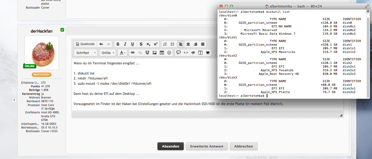Center align the text
This screenshot has height=159, width=372.
coord(188,44)
